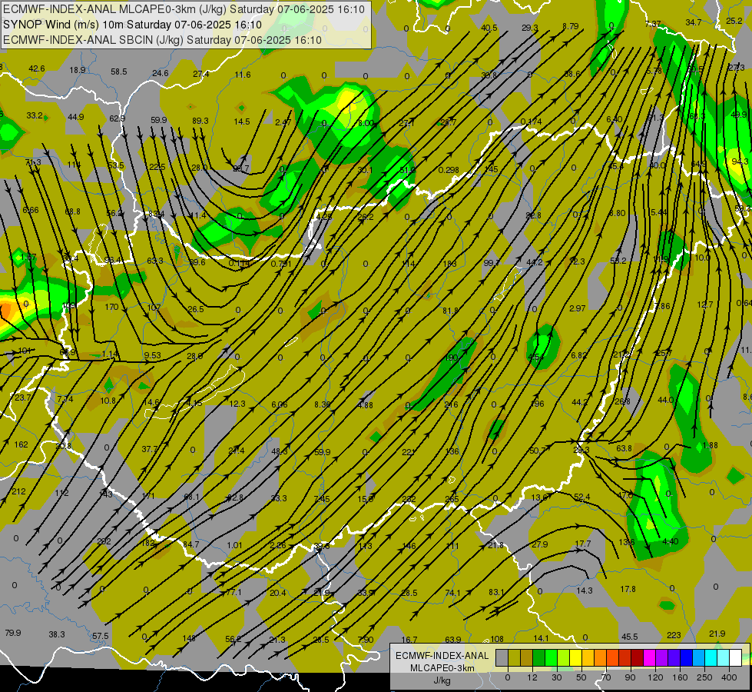This screenshot has height=692, width=752.
Task: Click the map value '42.6'
Action: click(36, 68)
